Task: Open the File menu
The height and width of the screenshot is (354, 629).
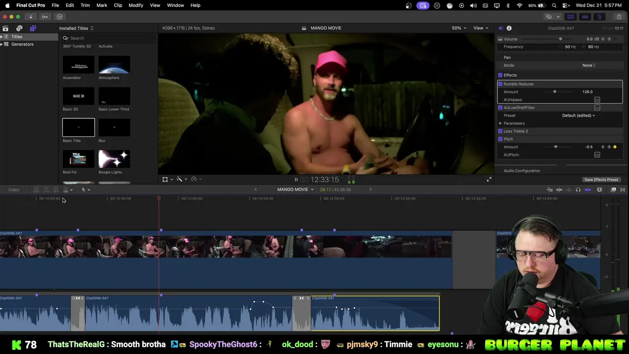Action: point(55,5)
